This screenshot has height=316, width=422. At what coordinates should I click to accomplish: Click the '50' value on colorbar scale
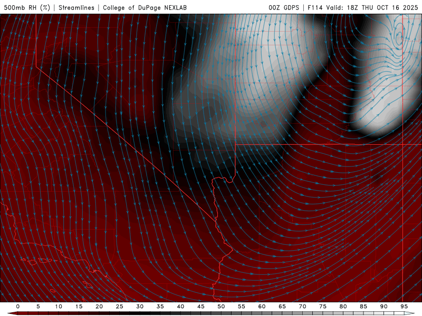click(221, 307)
